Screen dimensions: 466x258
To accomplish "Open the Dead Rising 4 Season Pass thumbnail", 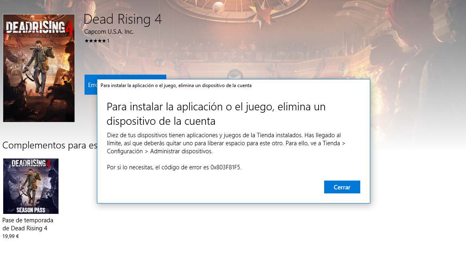I will [31, 186].
